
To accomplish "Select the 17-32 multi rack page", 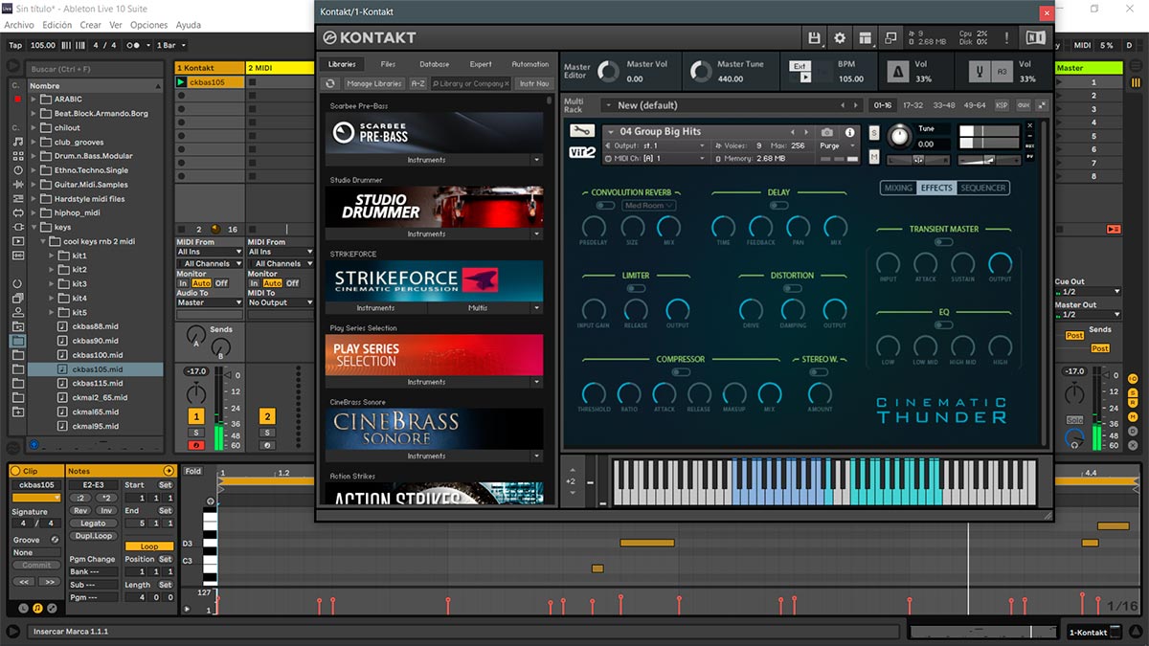I will tap(913, 105).
